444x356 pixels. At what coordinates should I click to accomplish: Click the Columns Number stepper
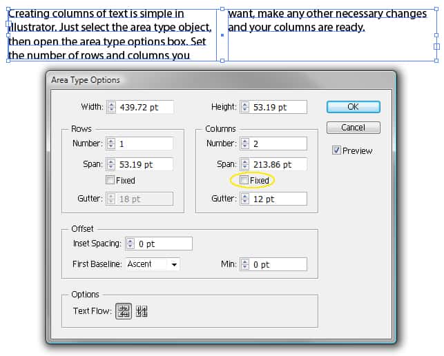(245, 144)
